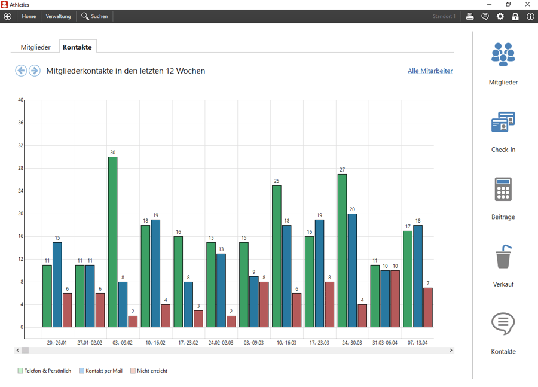
Task: Open the Verkauf cup icon
Action: tap(503, 256)
